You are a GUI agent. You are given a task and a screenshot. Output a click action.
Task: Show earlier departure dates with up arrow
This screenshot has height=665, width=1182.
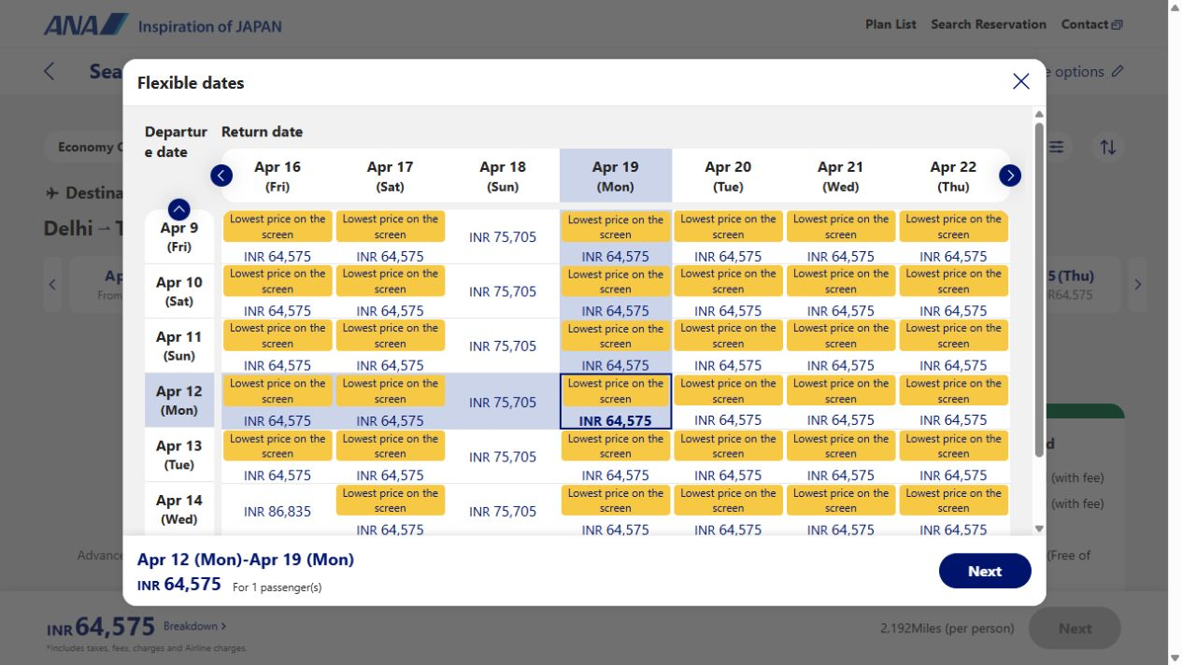(x=178, y=209)
